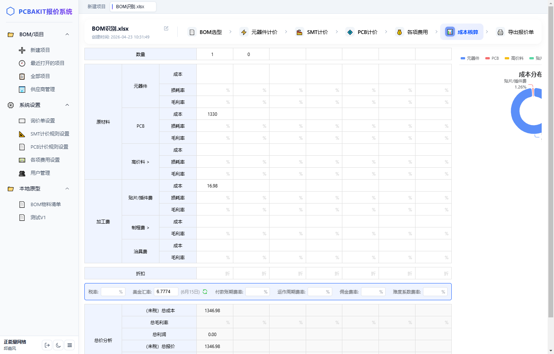Viewport: 554px width, 354px height.
Task: Open 用户管理 page
Action: click(x=41, y=173)
